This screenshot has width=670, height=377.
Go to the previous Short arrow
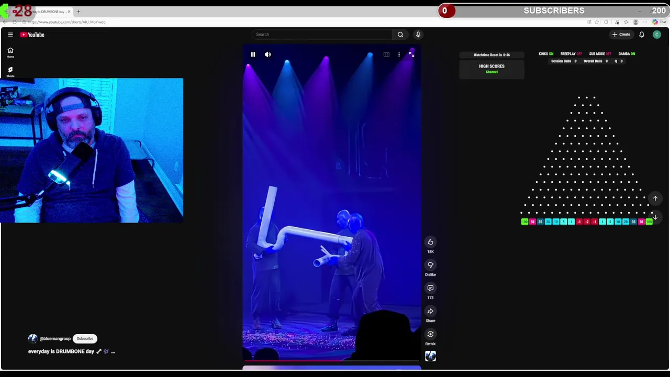655,198
